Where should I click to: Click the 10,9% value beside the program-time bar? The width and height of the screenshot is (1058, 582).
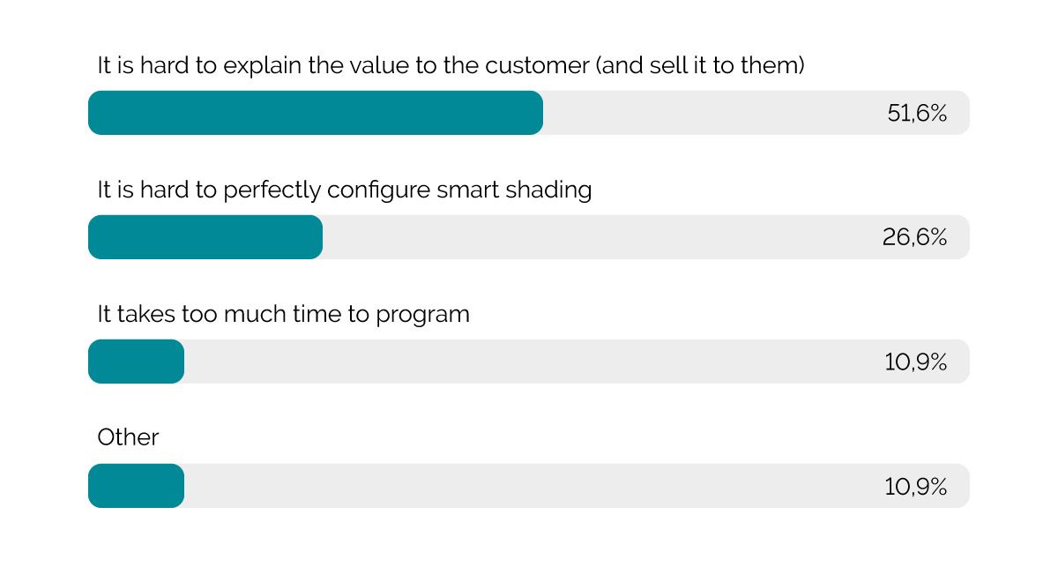point(915,362)
